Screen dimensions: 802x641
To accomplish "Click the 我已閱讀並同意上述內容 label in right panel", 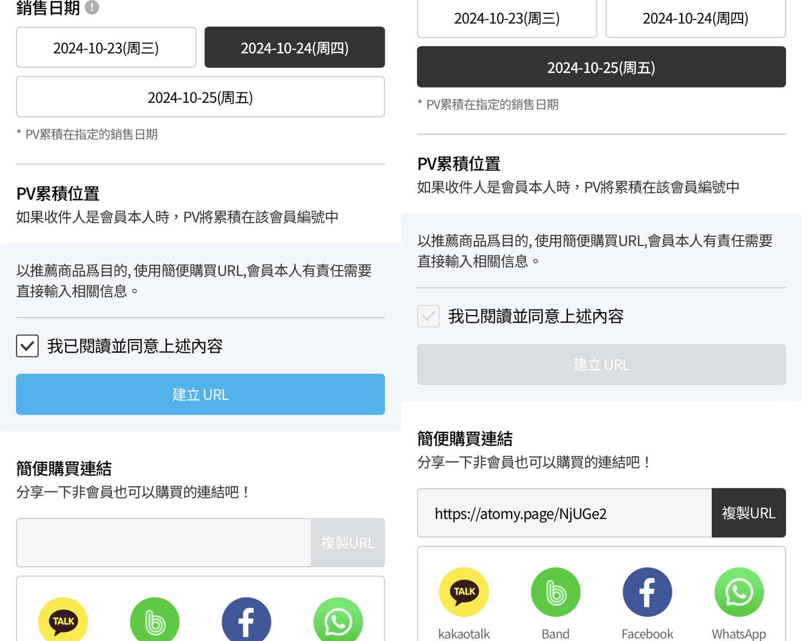I will pos(536,316).
